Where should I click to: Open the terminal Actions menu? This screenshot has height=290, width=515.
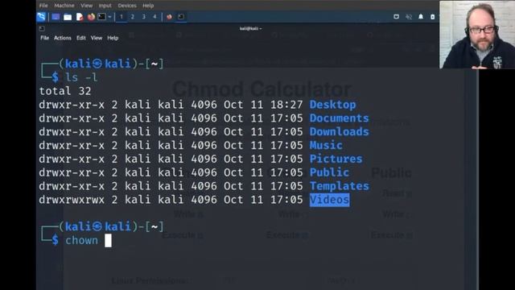(63, 38)
